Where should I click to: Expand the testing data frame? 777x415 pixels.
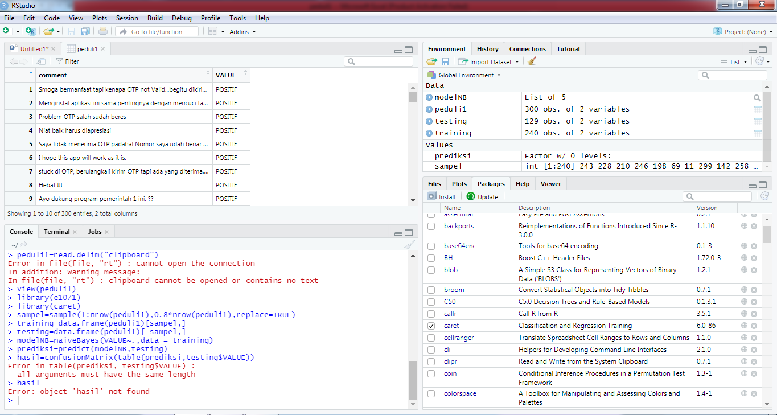429,121
